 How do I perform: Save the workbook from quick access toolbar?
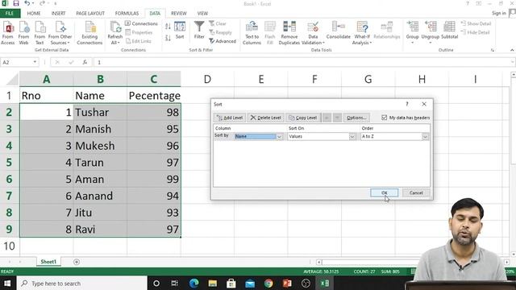[16, 3]
